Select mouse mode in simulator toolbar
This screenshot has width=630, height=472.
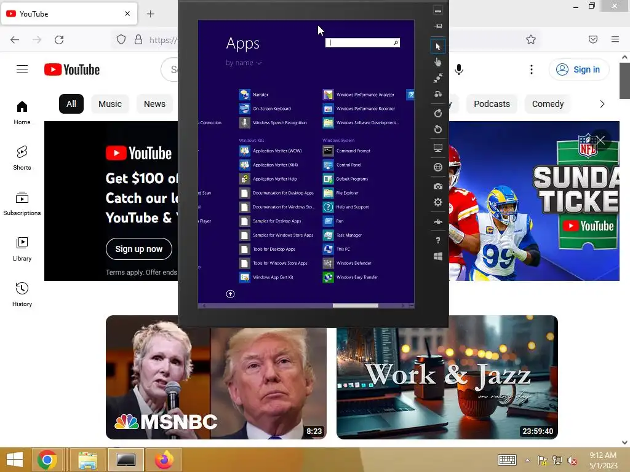click(x=438, y=47)
